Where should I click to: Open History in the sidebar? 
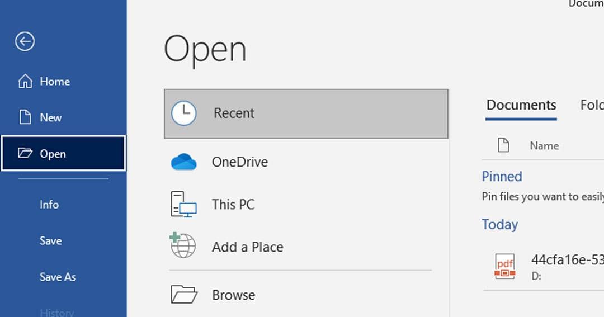click(56, 312)
